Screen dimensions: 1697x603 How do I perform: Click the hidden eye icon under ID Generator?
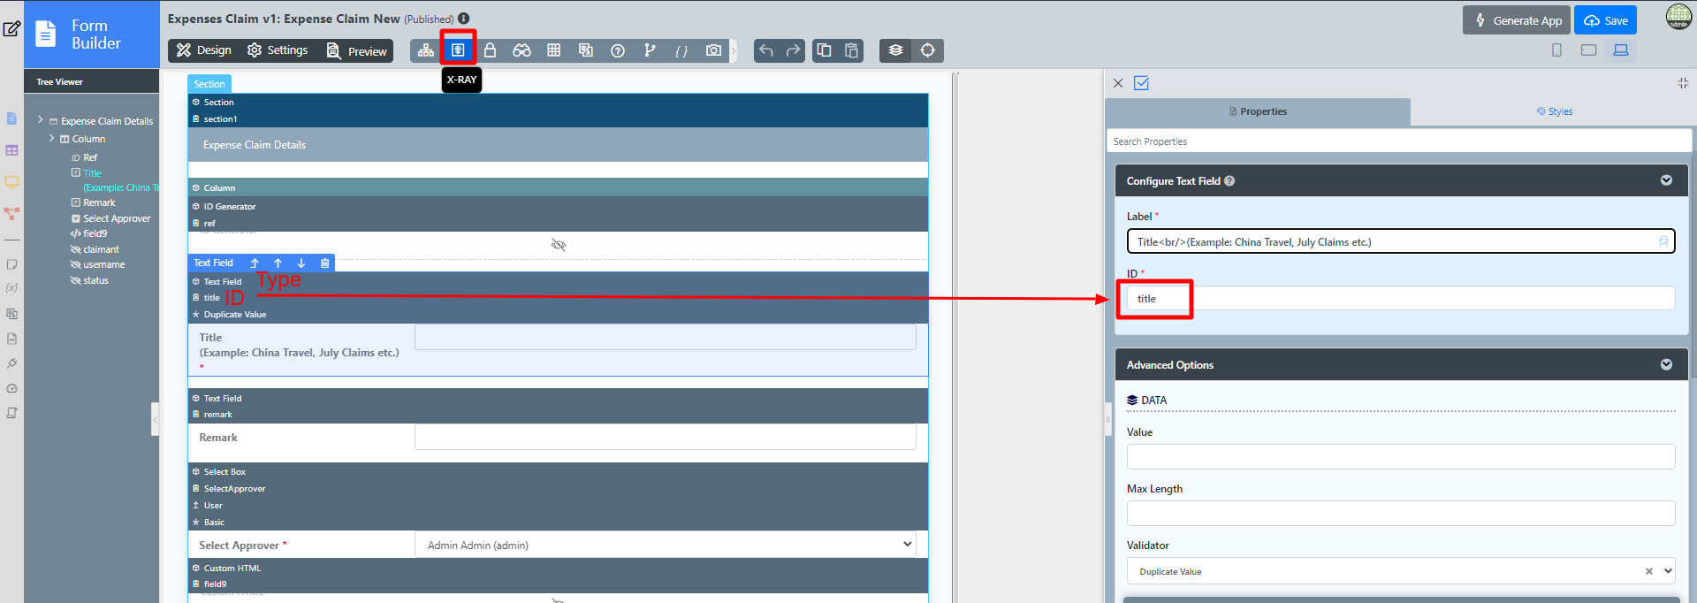(559, 245)
